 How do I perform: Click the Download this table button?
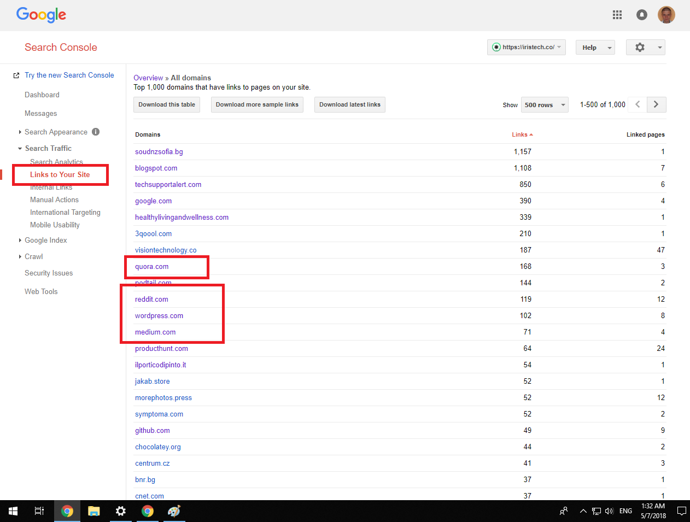(x=167, y=104)
